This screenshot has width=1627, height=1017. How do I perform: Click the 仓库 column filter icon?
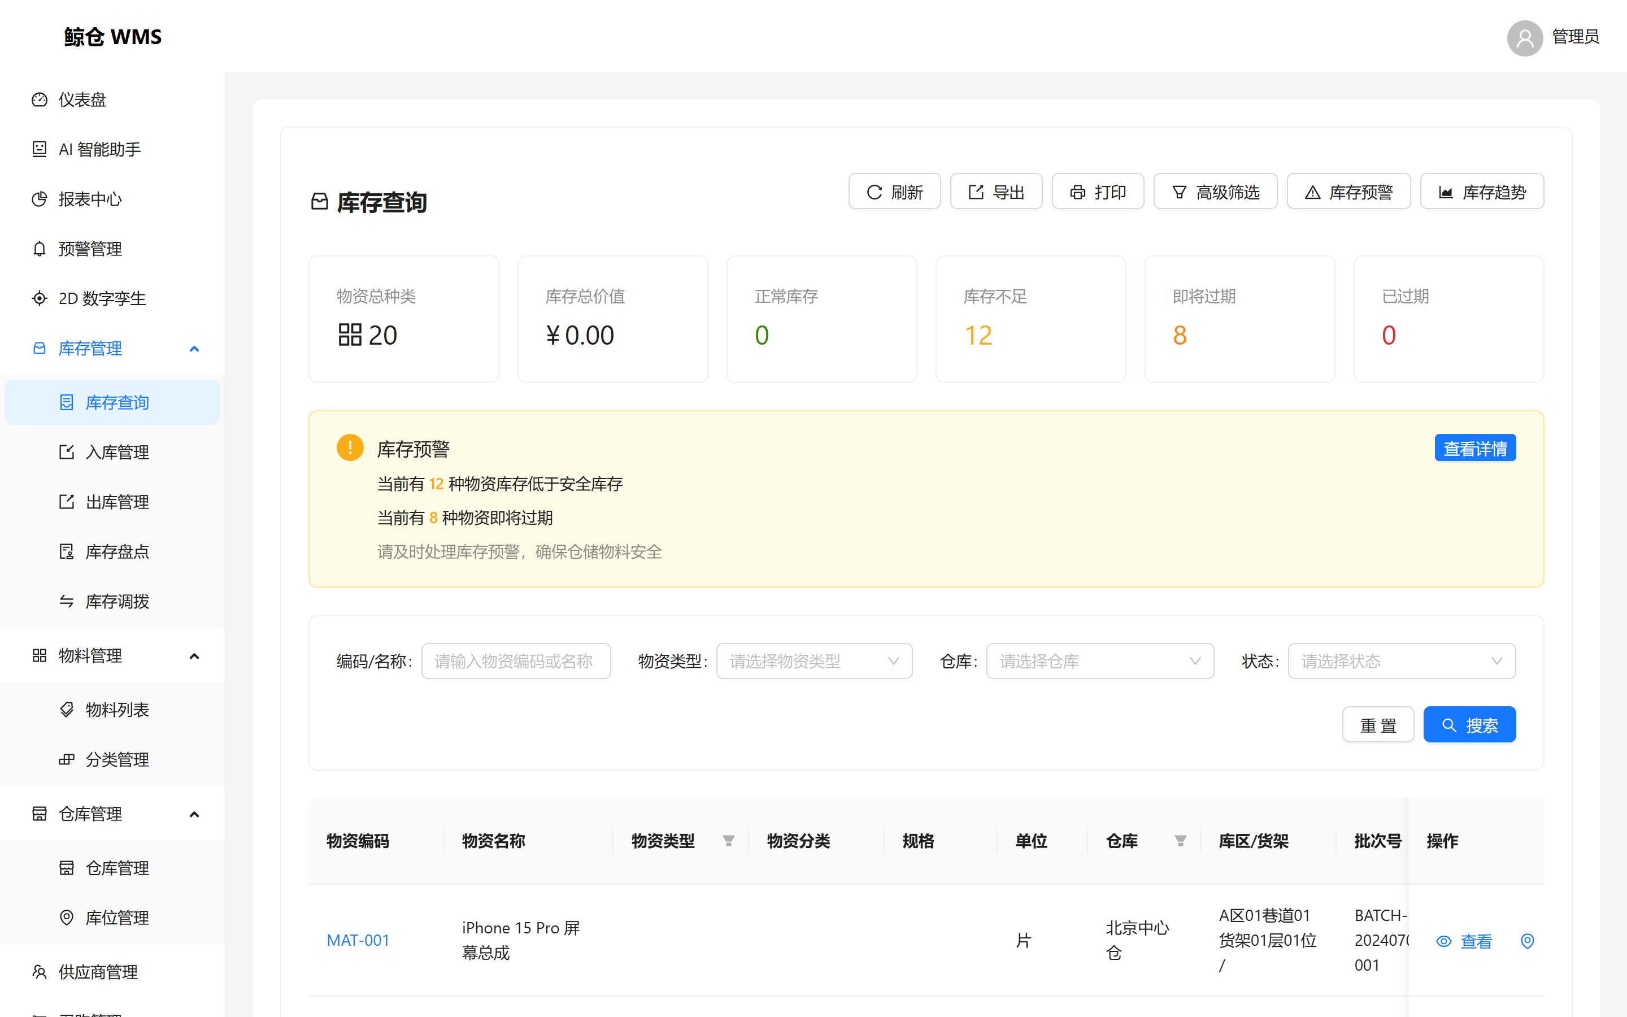tap(1181, 841)
